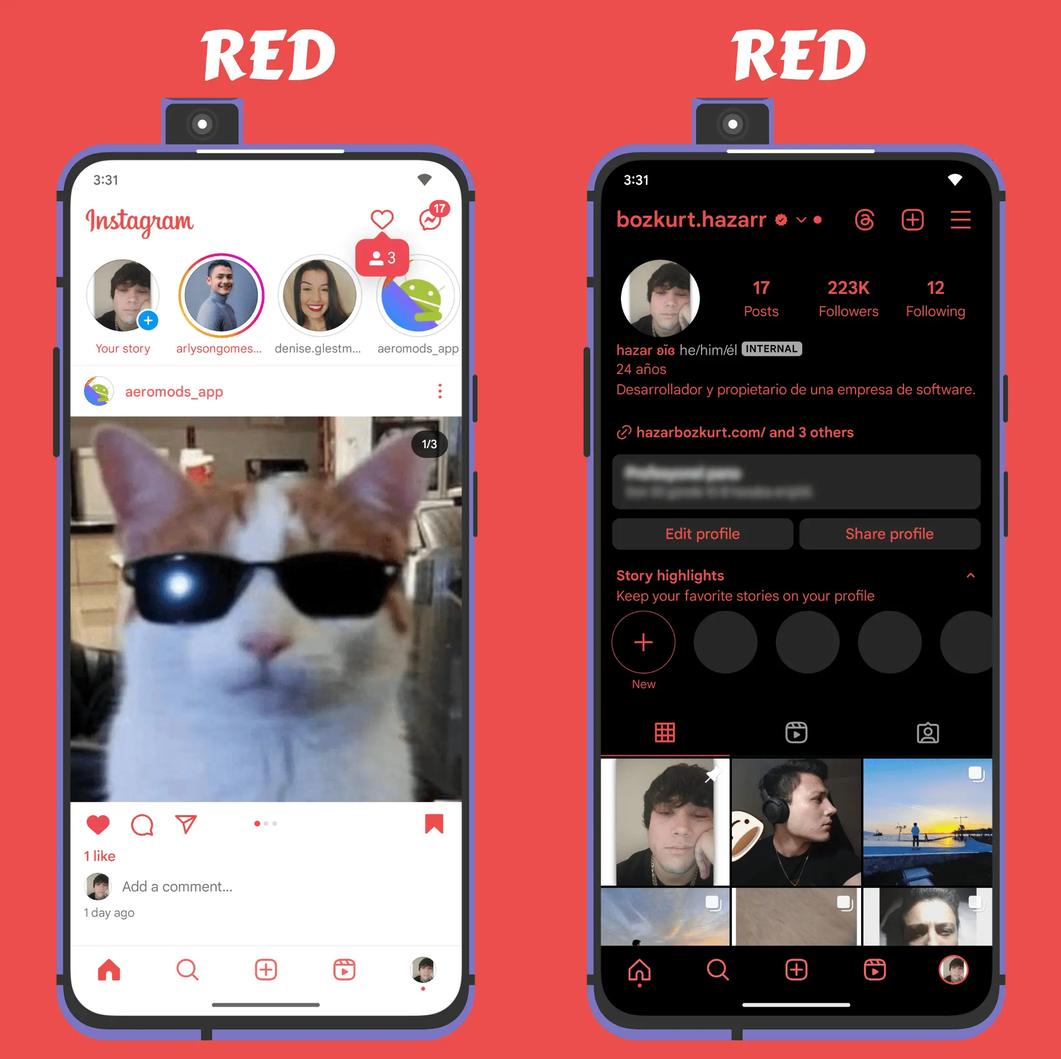
Task: Tap the Threads icon on profile header
Action: tap(866, 218)
